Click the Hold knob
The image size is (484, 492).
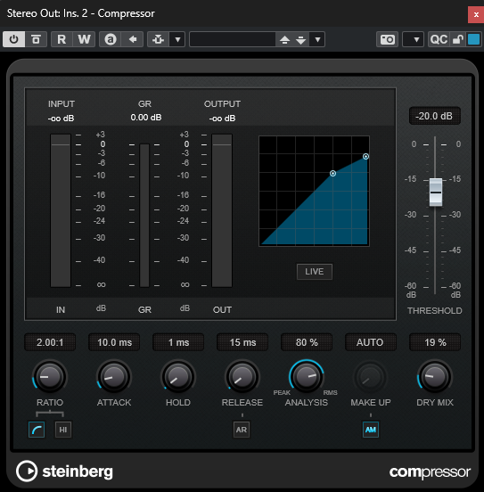coord(178,376)
